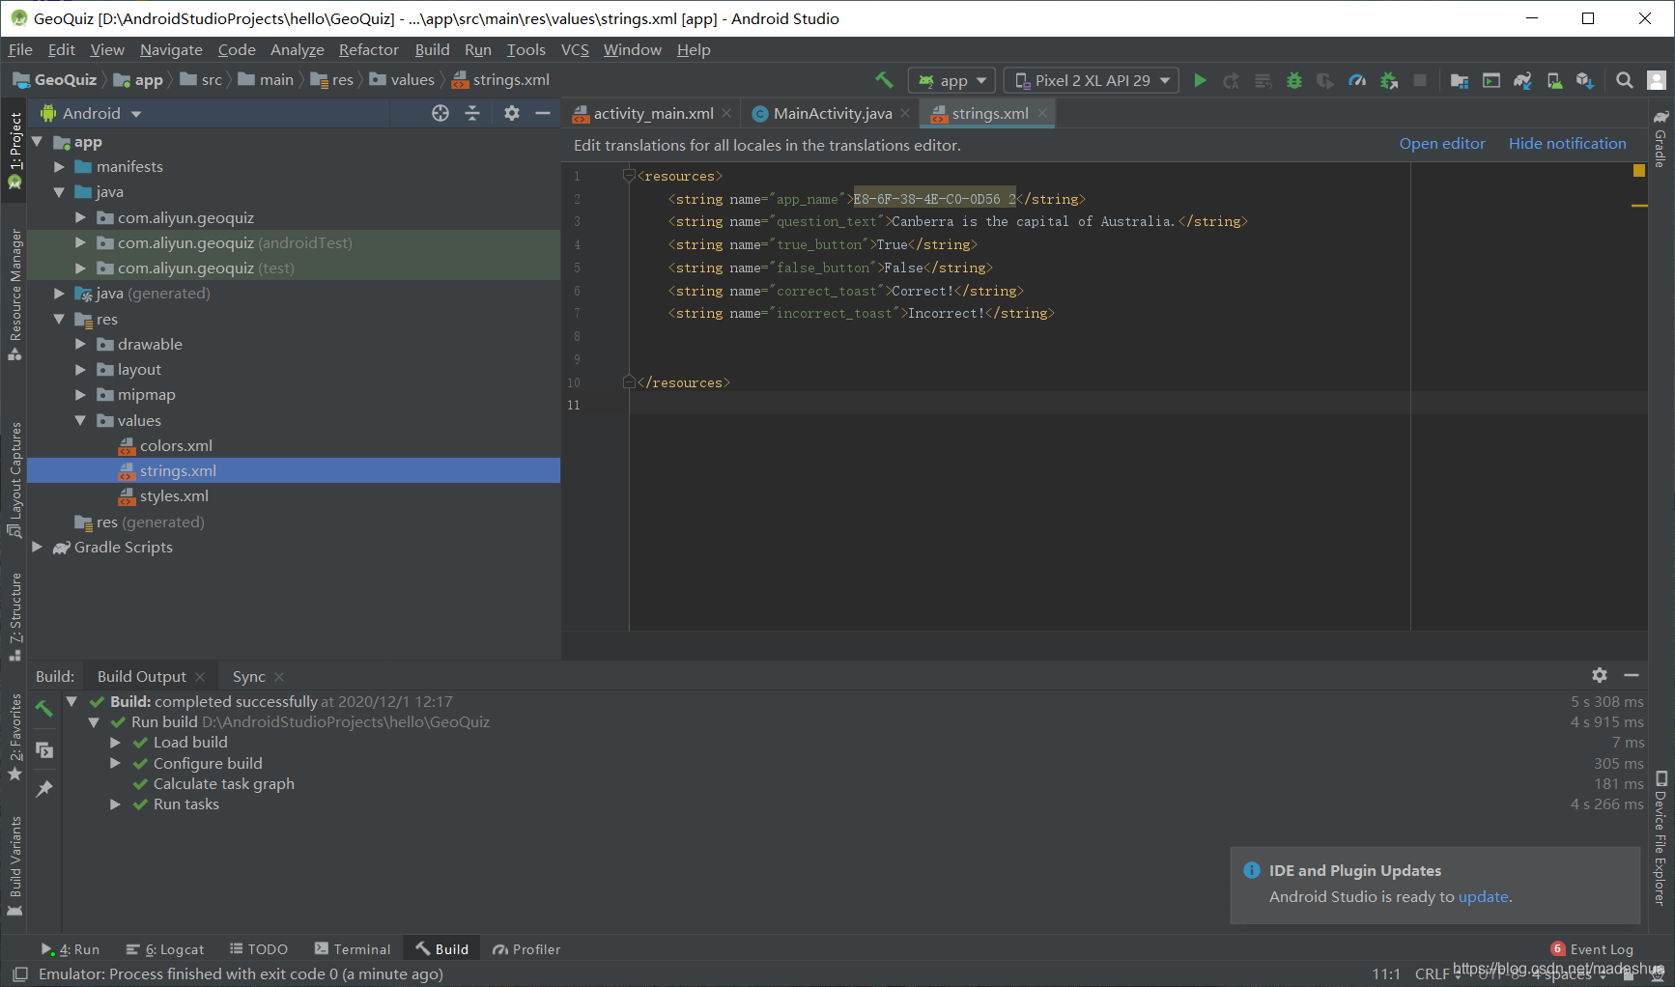
Task: Collapse the values folder
Action: [80, 421]
